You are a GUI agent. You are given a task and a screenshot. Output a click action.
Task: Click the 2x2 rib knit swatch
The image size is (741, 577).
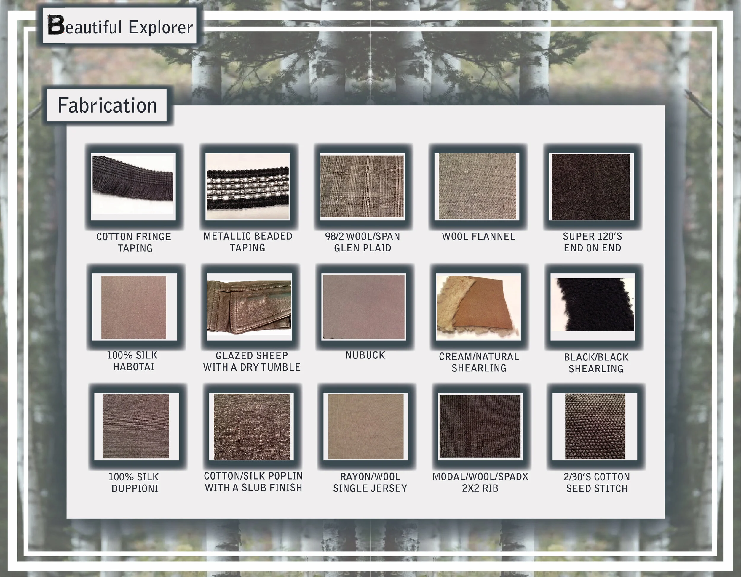click(x=480, y=427)
